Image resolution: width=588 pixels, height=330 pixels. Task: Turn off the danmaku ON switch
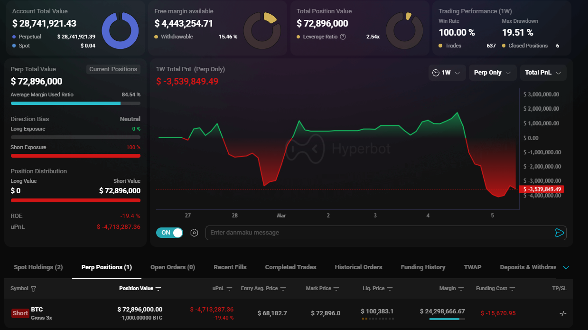169,233
